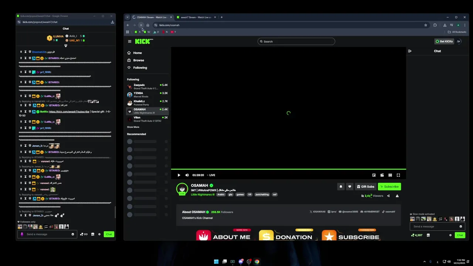Stop loading the page in Chrome toolbar
The image size is (473, 266).
[141, 25]
